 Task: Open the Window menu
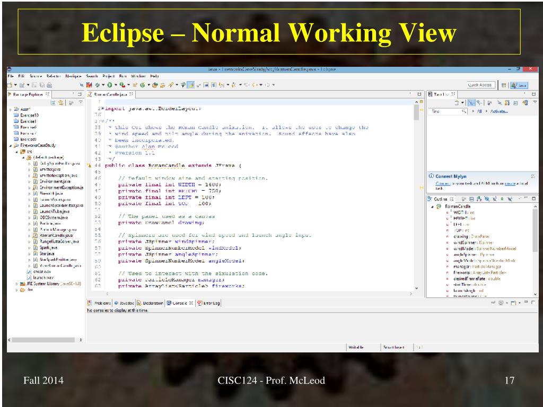click(x=138, y=76)
